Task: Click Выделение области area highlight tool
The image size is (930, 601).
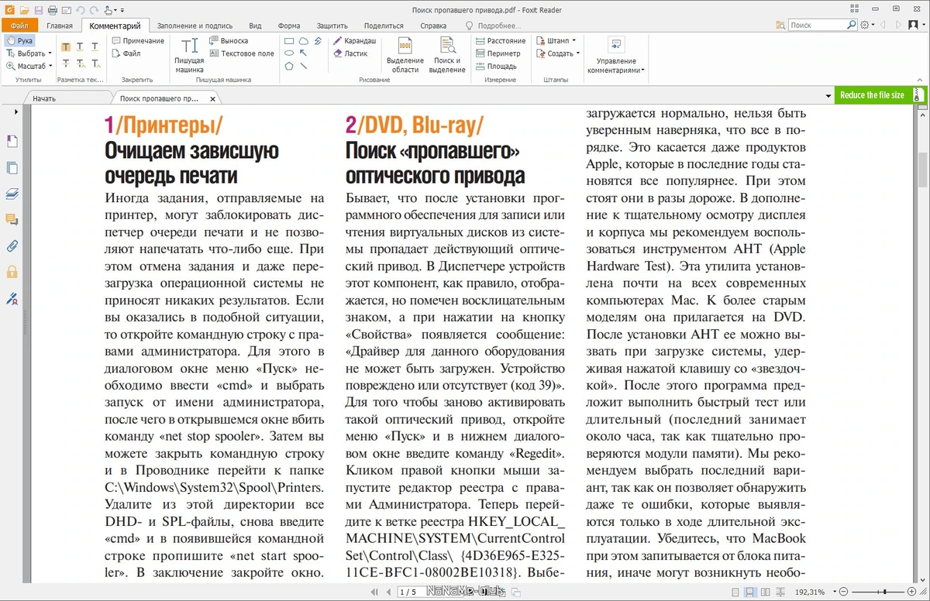Action: (405, 55)
